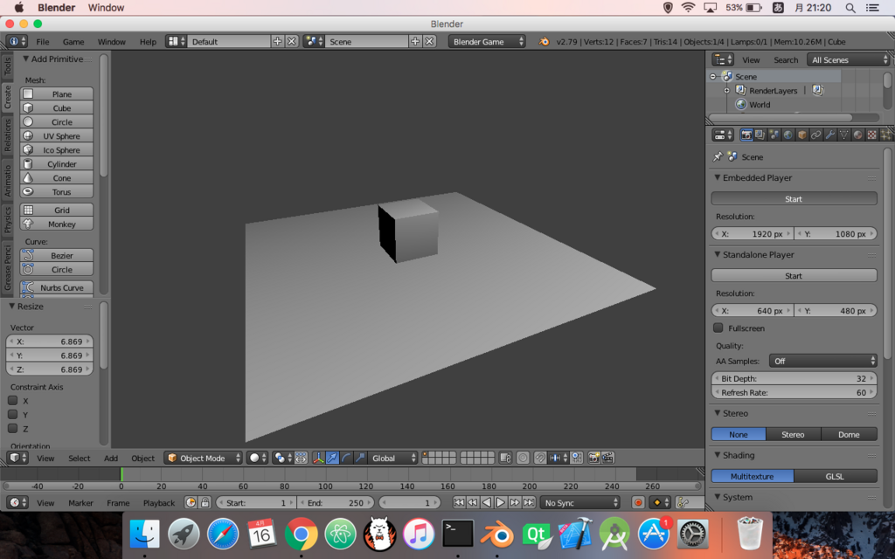This screenshot has width=895, height=559.
Task: Check the Z constraint axis box
Action: point(12,428)
